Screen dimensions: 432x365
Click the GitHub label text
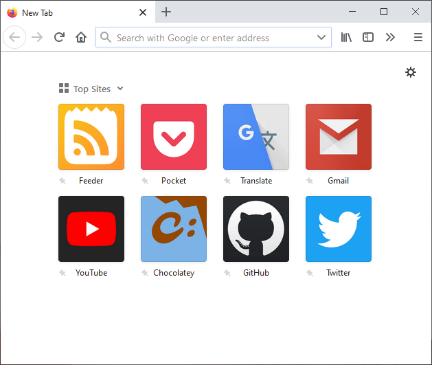point(256,273)
